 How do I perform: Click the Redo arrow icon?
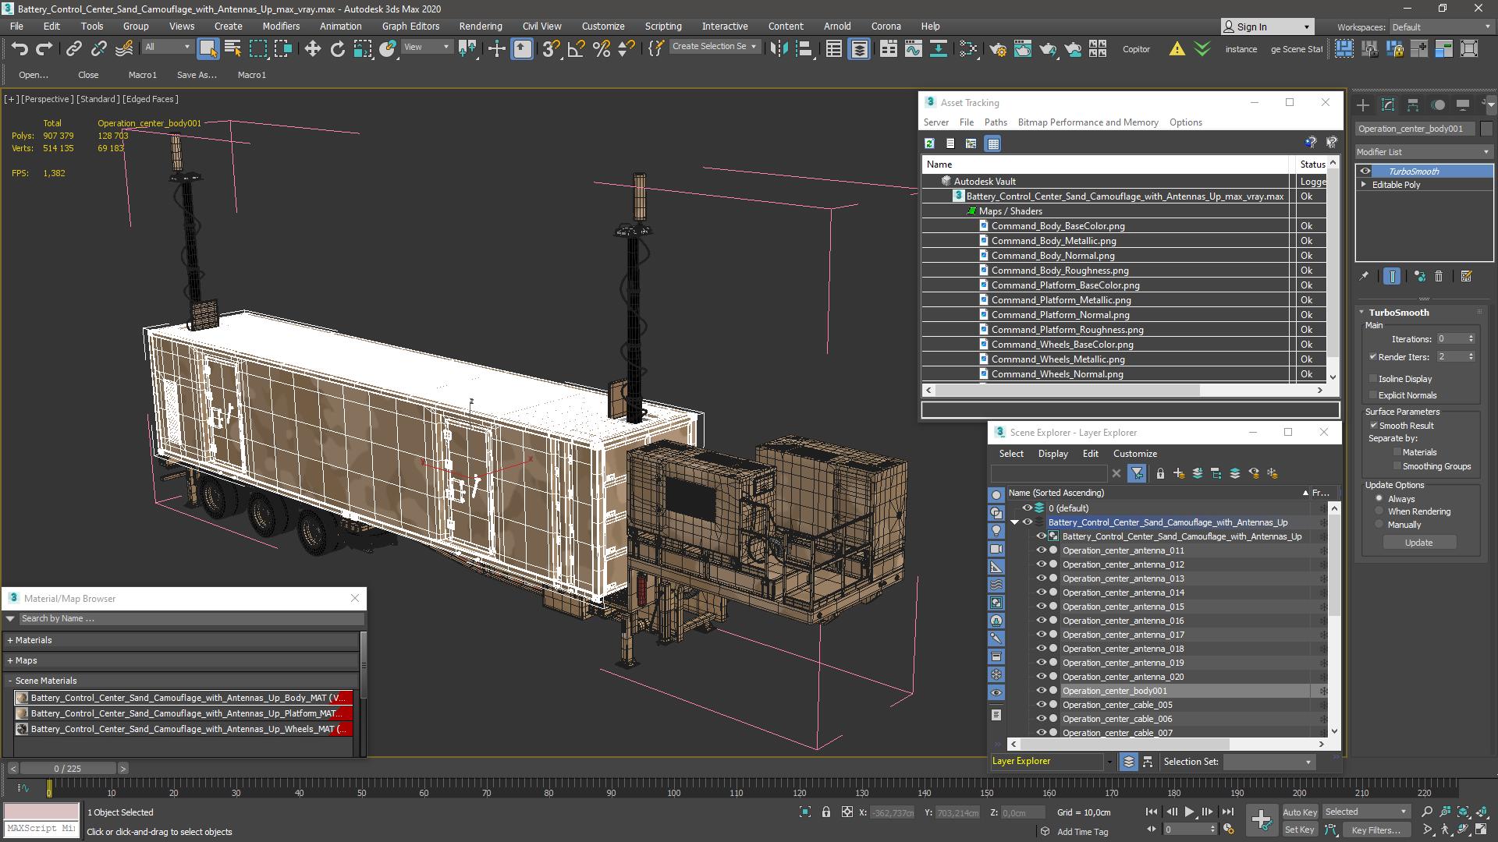click(44, 49)
